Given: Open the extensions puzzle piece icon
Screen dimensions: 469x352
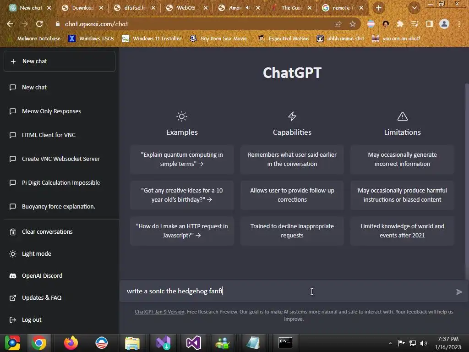Looking at the screenshot, I should (400, 24).
